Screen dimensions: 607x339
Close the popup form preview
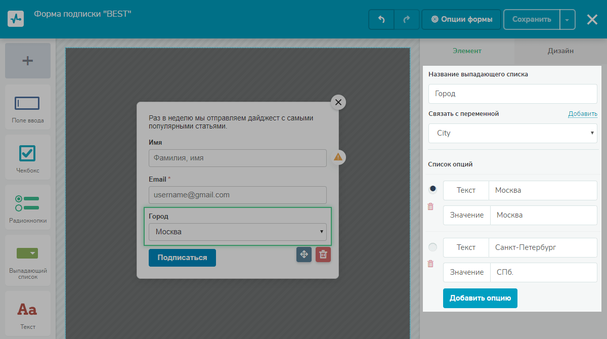pos(338,102)
